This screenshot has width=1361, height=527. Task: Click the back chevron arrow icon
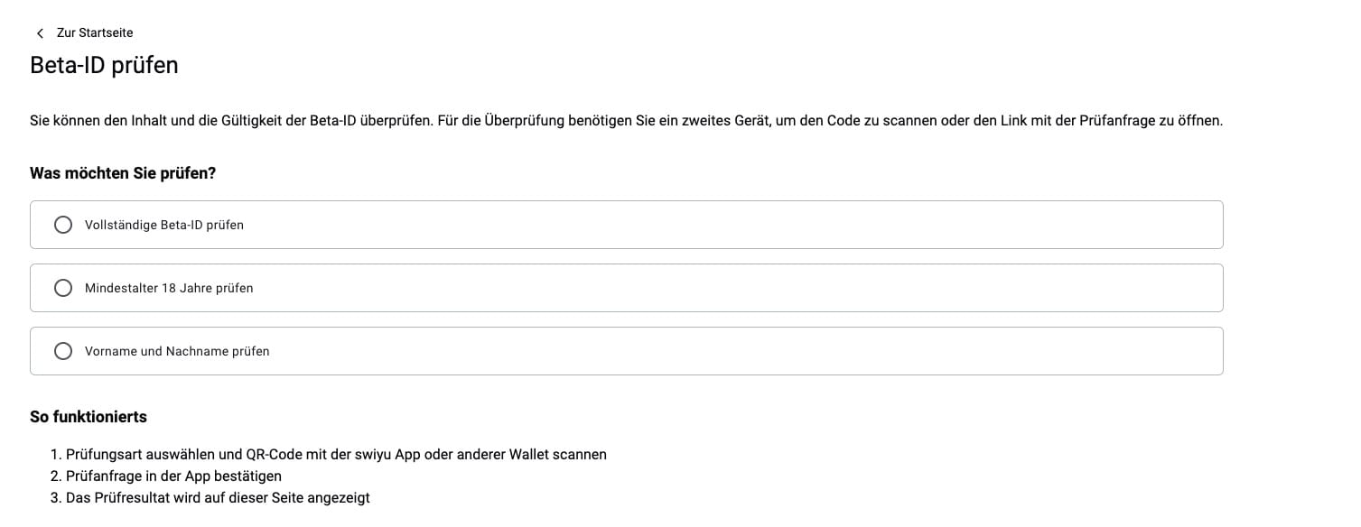pos(40,33)
